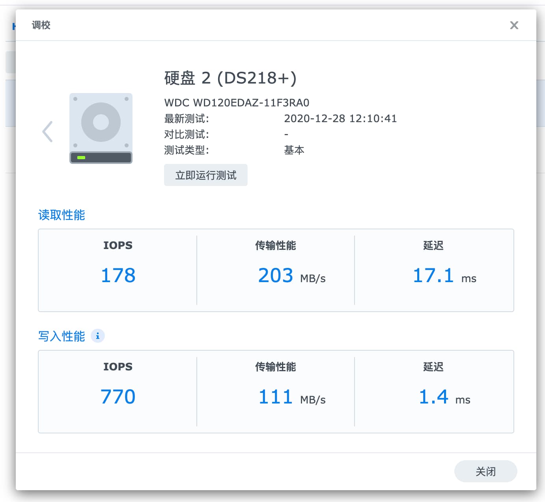Close the dialog with 关闭 button

tap(485, 471)
